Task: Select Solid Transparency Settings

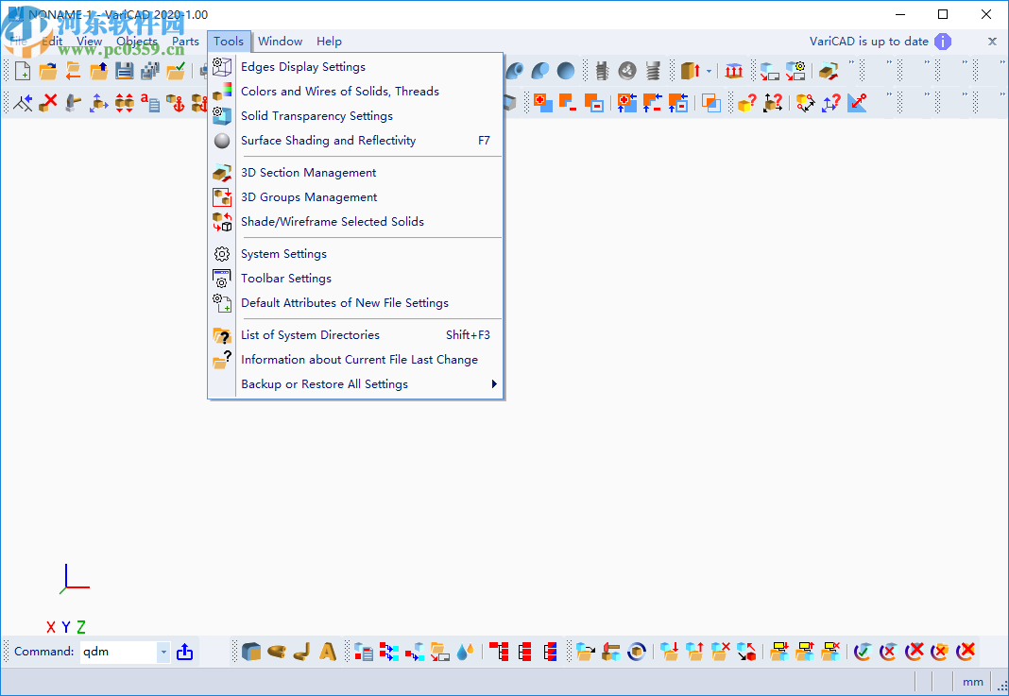Action: [355, 116]
